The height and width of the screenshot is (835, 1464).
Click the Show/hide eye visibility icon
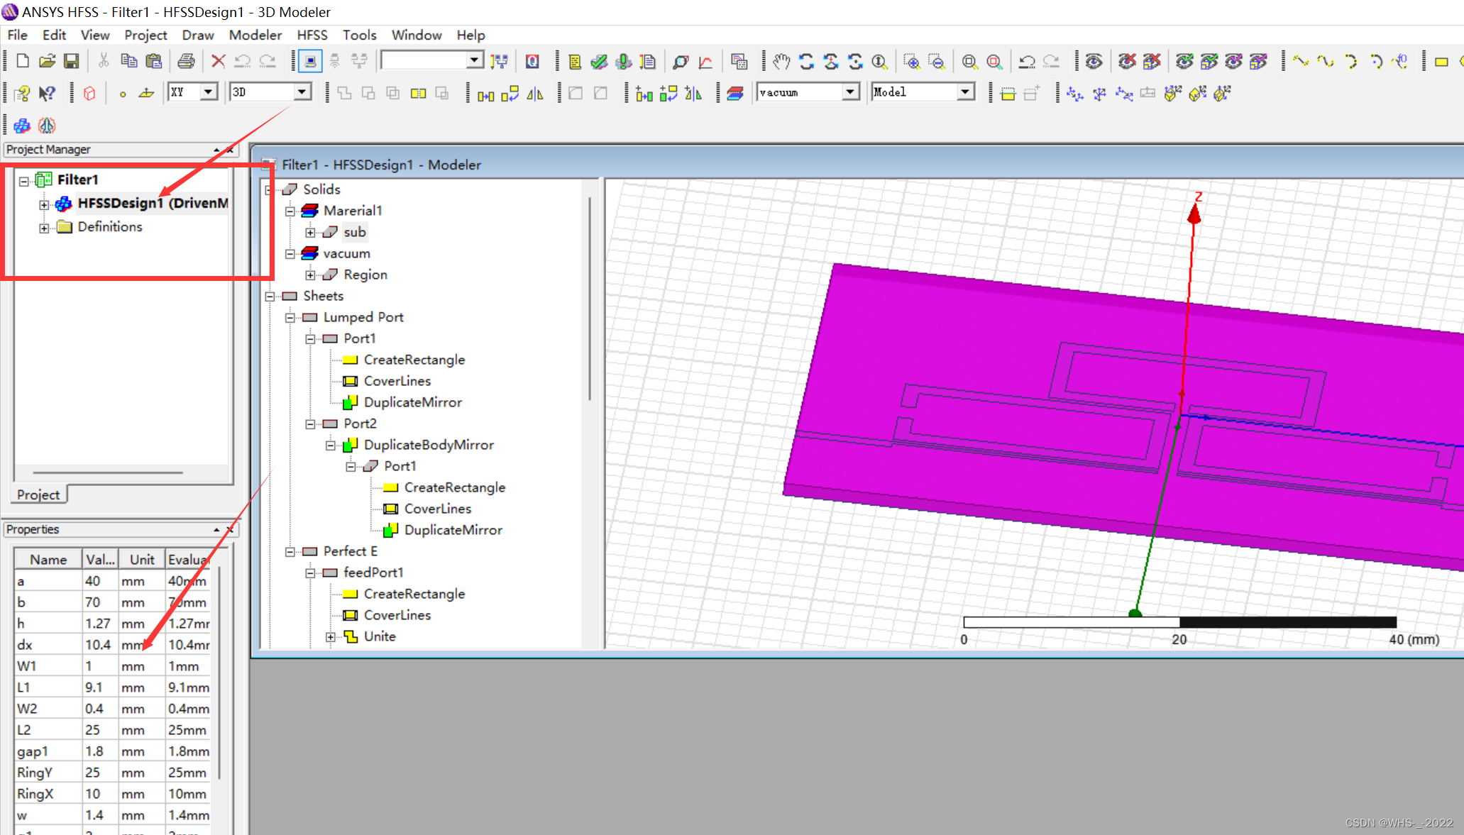pos(1094,62)
